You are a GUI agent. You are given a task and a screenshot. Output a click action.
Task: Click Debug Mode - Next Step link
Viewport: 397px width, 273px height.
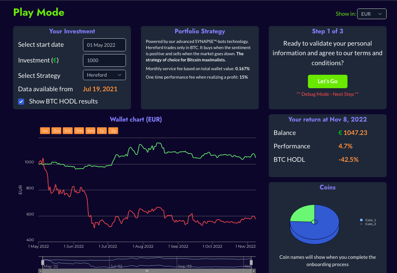pos(327,94)
